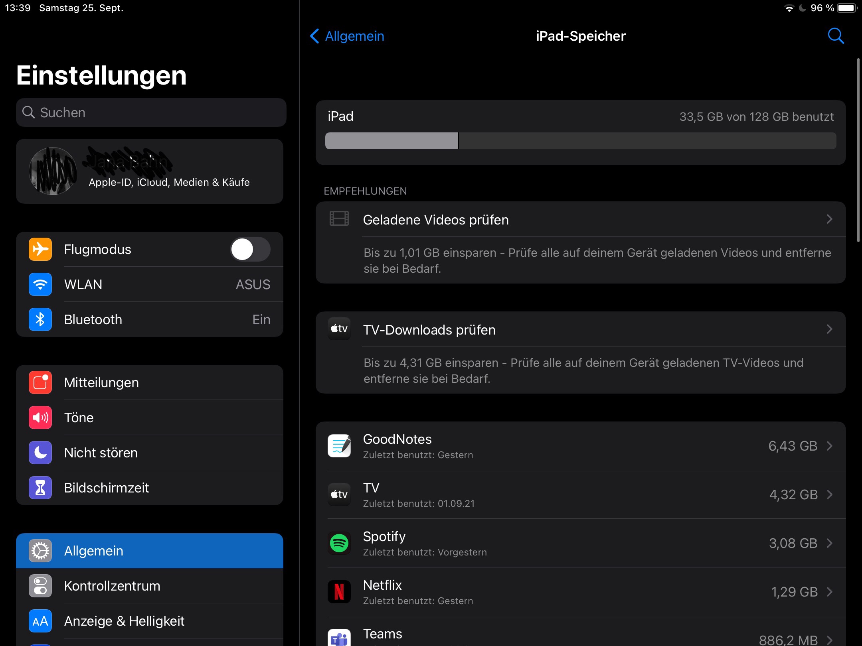Tap the Bluetooth icon in sidebar
The height and width of the screenshot is (646, 862).
pos(40,319)
